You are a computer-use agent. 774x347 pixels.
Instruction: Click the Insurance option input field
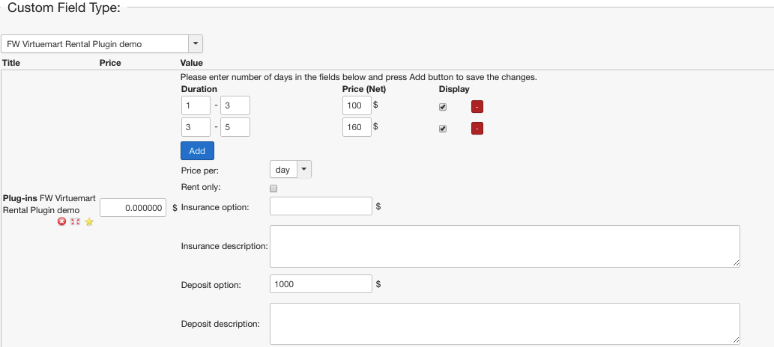pyautogui.click(x=321, y=206)
